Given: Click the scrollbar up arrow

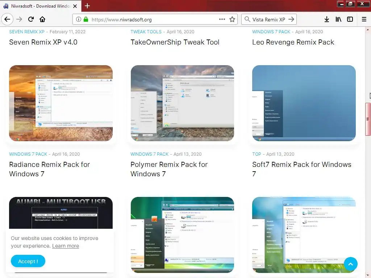Looking at the screenshot, I should 368,30.
